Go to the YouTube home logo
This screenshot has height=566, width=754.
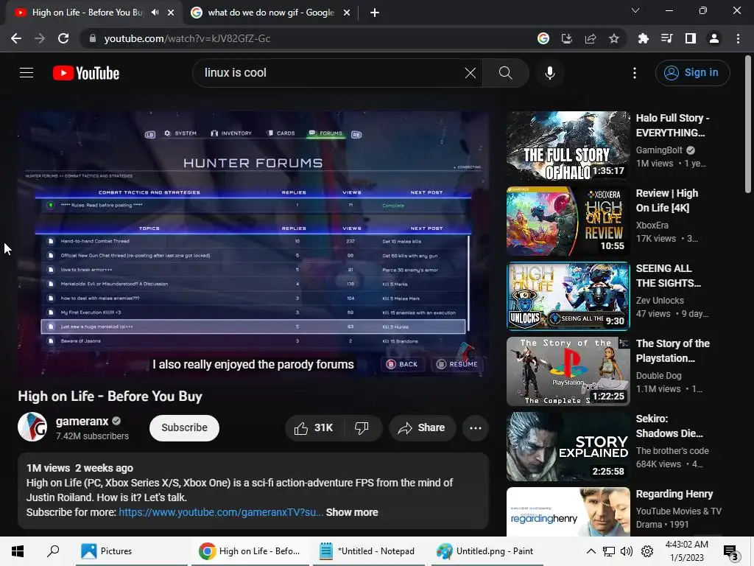[86, 73]
